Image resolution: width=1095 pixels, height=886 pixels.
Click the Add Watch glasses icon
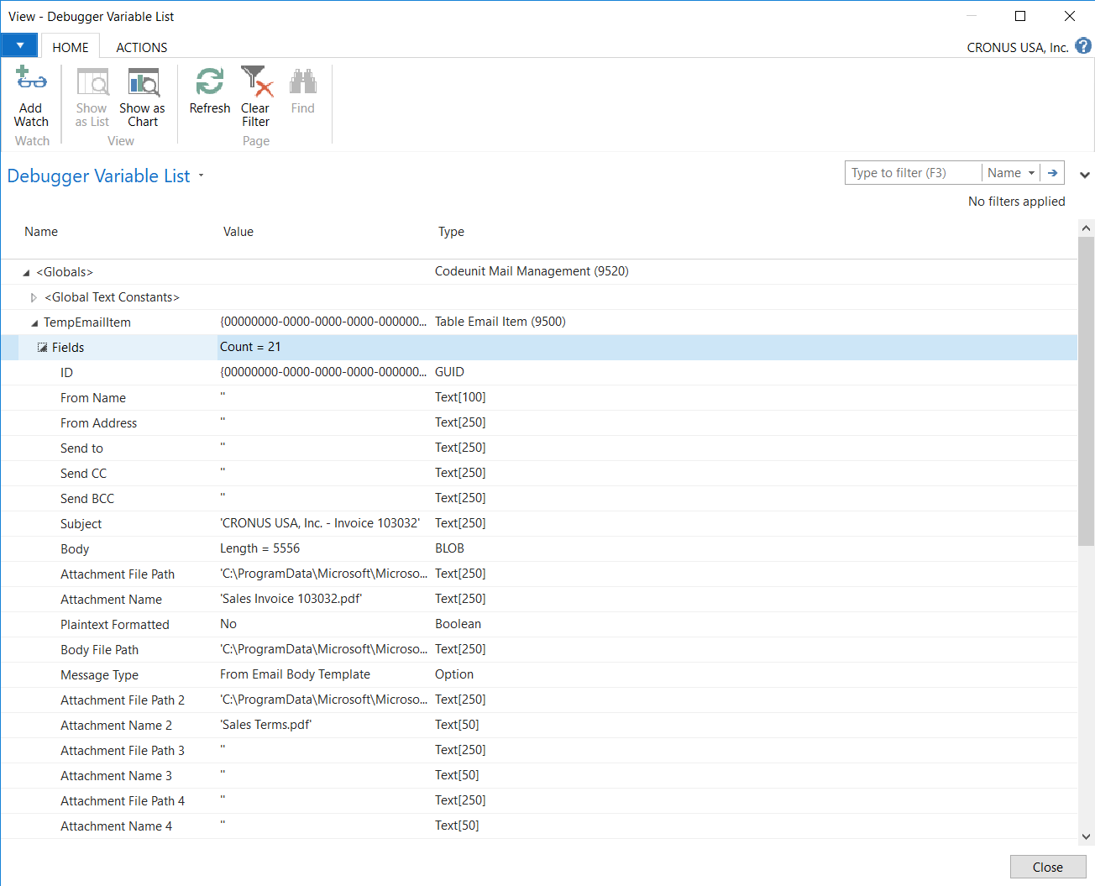(31, 80)
